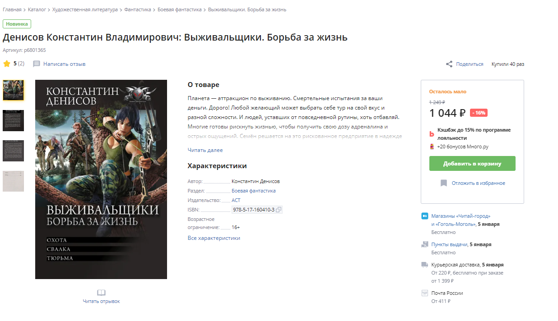This screenshot has width=558, height=321.
Task: Open the book icon above Читать отрывок
Action: point(101,293)
